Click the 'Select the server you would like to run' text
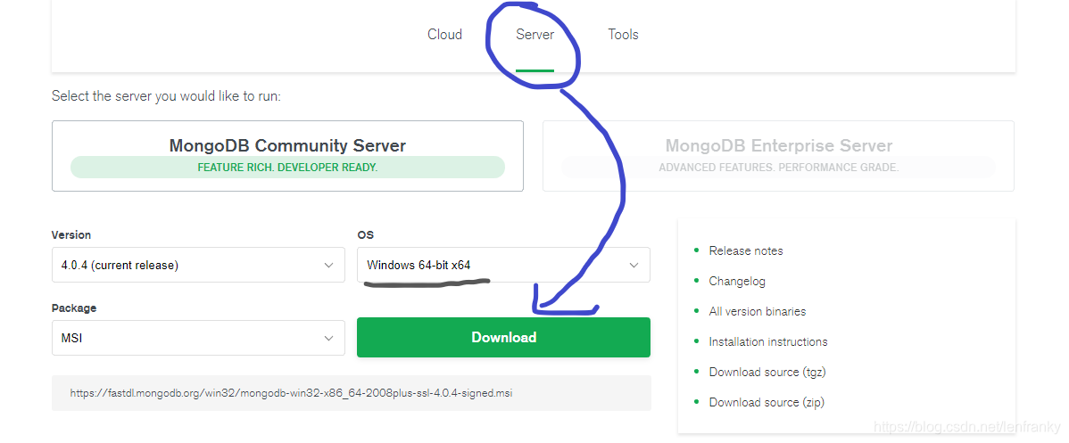1069x443 pixels. [x=166, y=96]
